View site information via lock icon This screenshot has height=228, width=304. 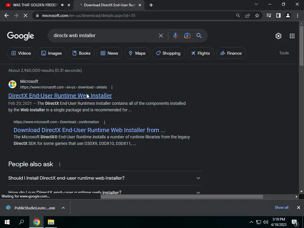[37, 15]
